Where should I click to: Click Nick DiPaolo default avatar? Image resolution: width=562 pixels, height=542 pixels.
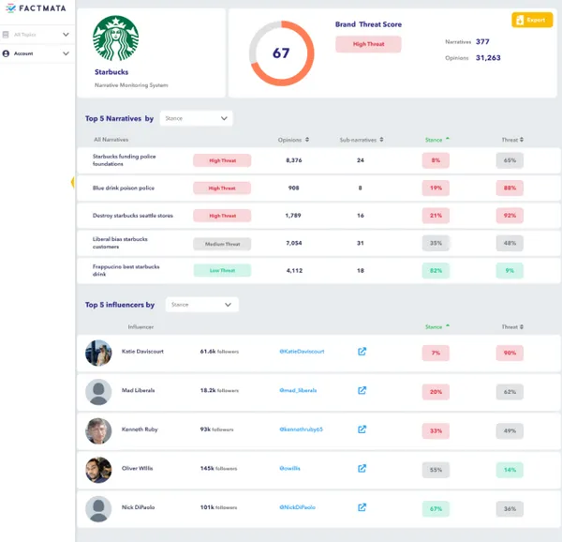click(x=98, y=508)
